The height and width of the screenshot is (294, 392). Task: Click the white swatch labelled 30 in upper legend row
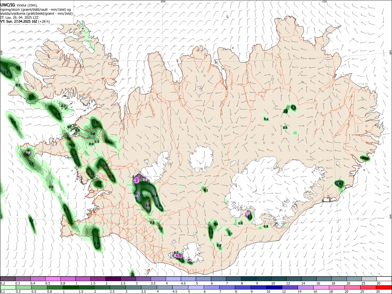(x=384, y=279)
